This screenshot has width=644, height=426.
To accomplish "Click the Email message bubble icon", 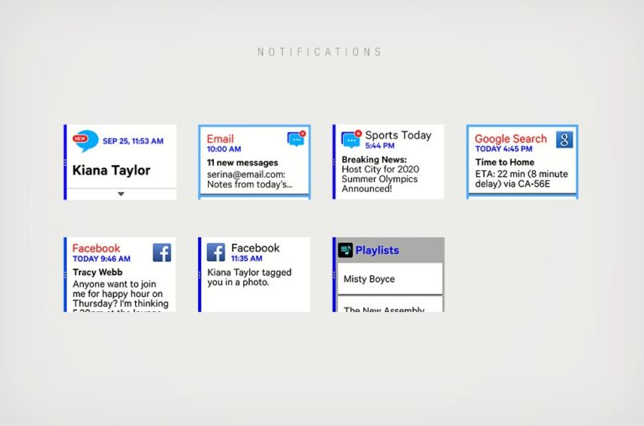I will pos(296,139).
